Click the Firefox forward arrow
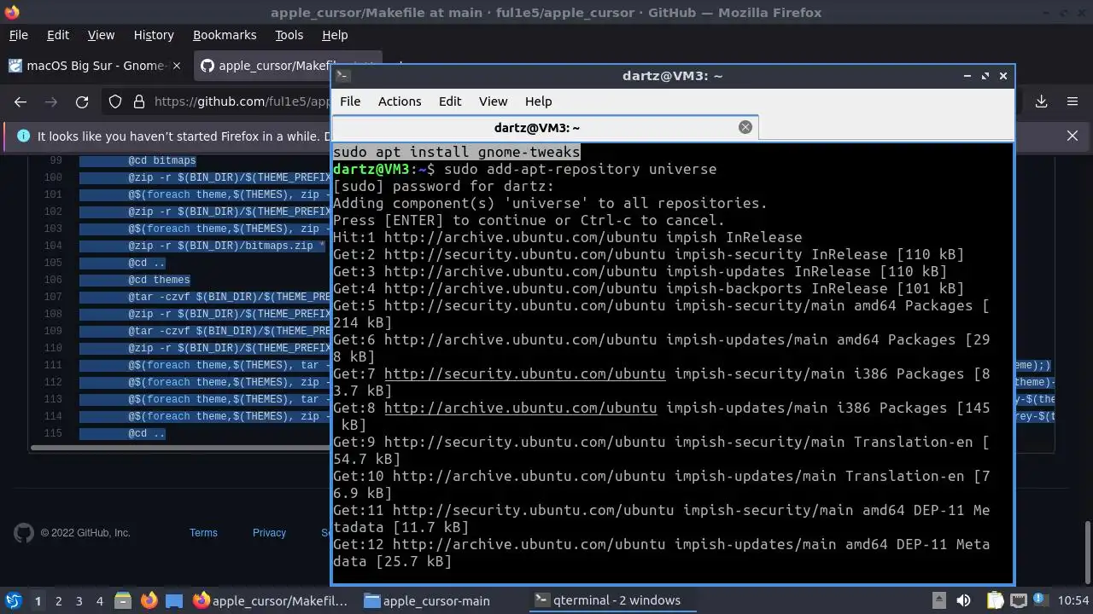 point(51,101)
